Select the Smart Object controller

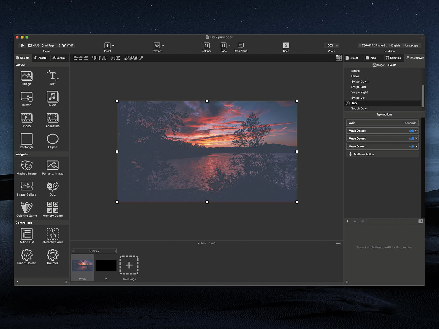[x=27, y=255]
